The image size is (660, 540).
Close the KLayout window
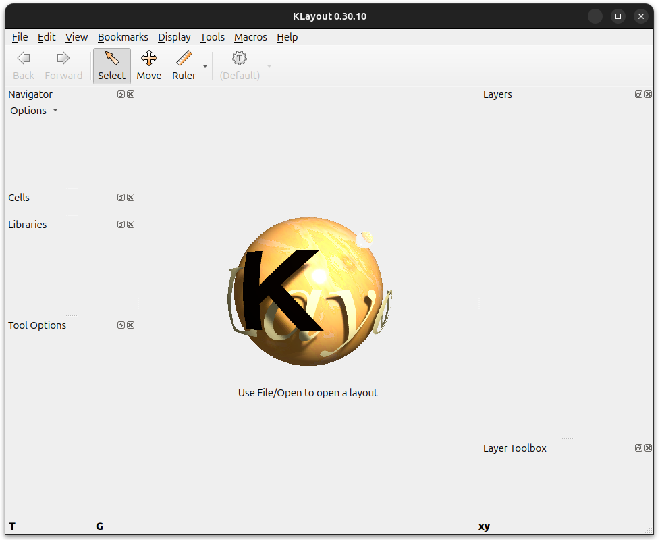coord(640,16)
